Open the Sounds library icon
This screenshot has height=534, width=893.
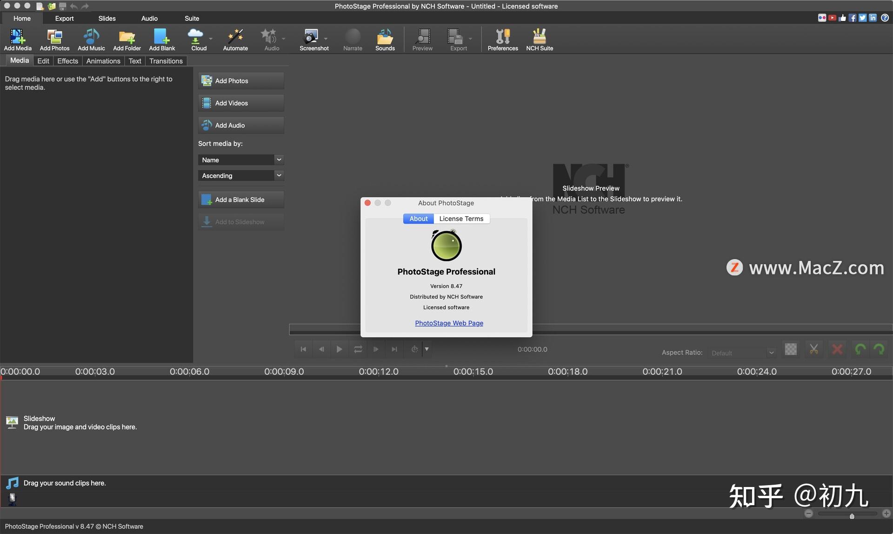[x=385, y=40]
